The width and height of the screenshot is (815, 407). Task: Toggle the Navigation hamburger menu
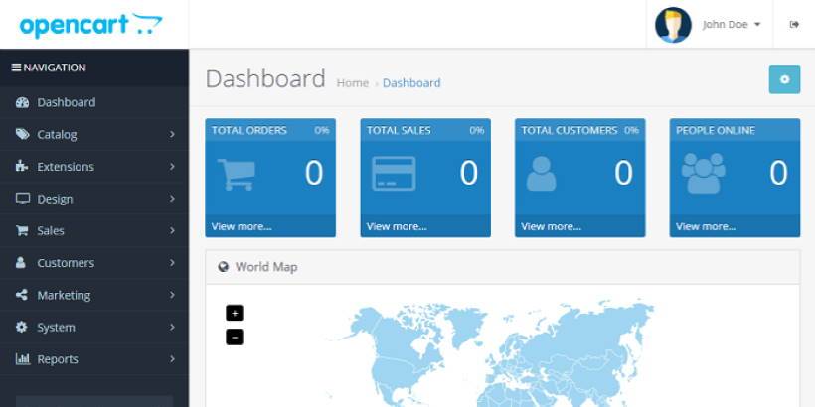pos(16,68)
